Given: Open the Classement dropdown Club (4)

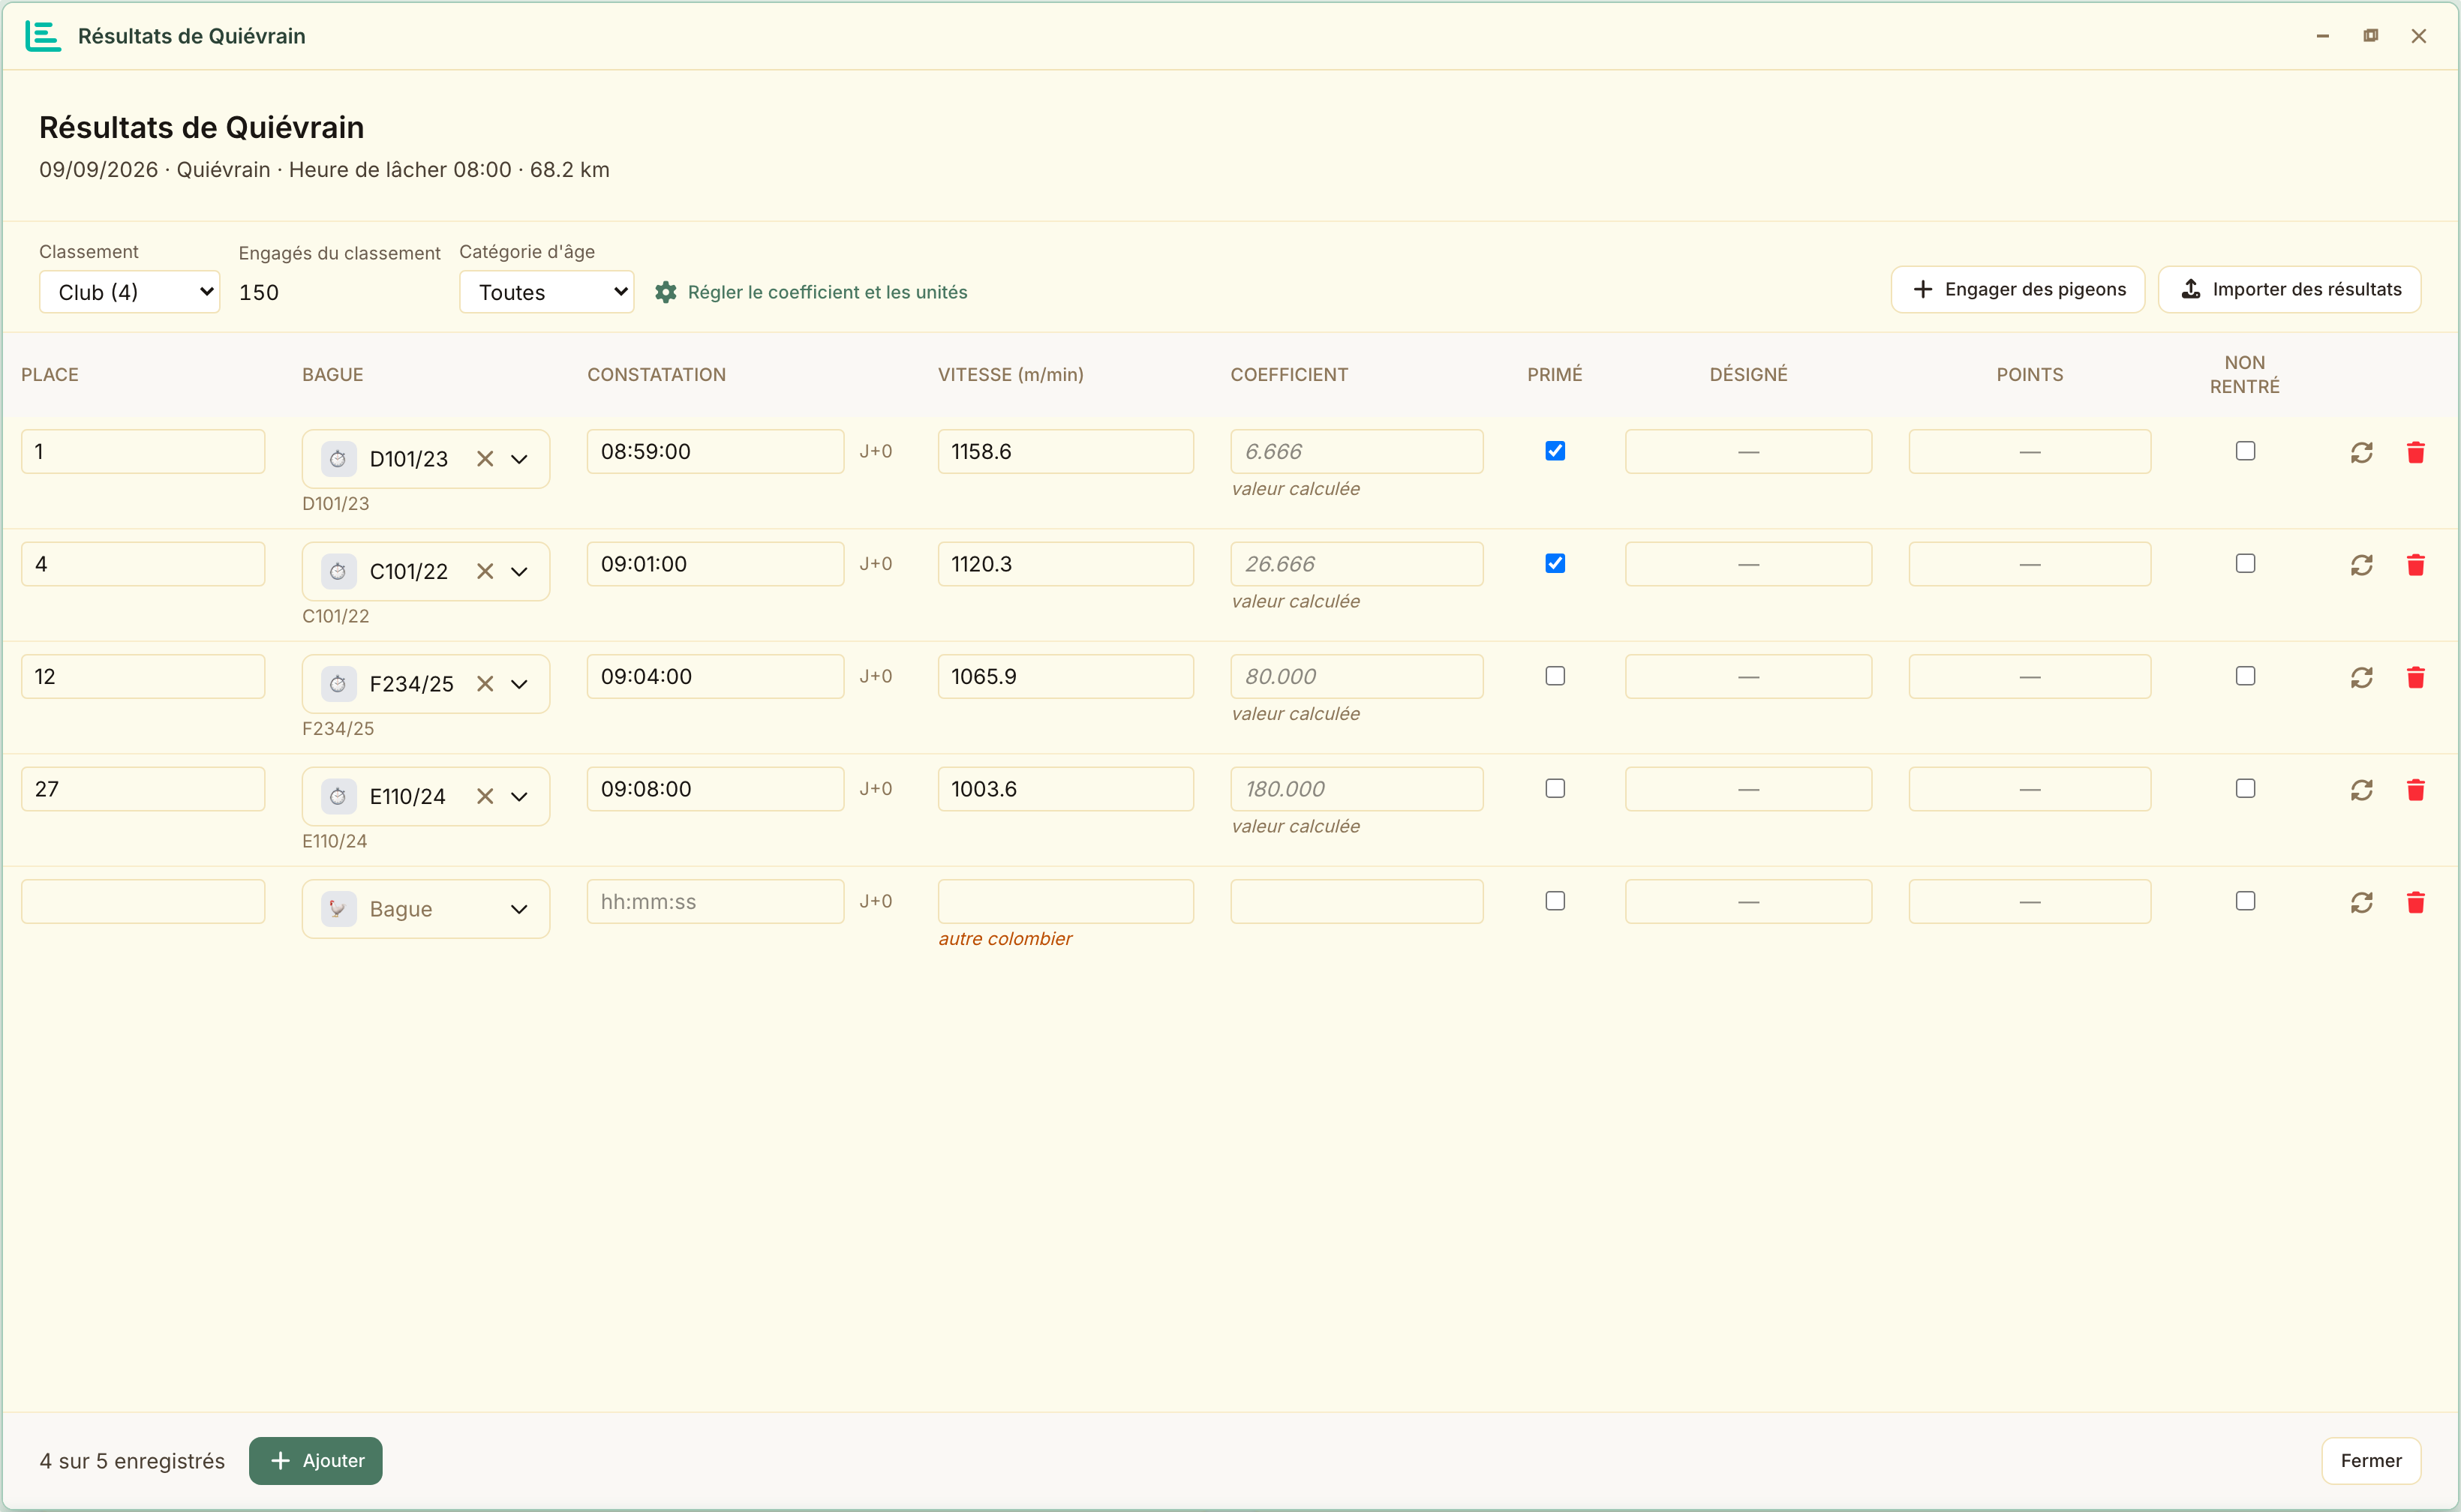Looking at the screenshot, I should coord(129,292).
